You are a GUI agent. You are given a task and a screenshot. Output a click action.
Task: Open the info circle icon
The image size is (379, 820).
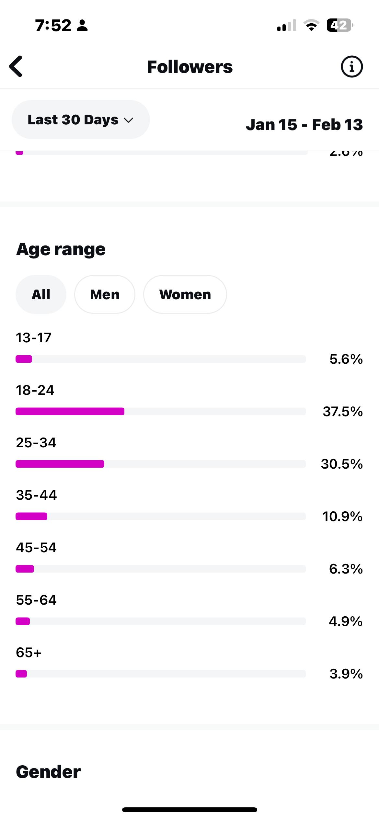tap(351, 67)
